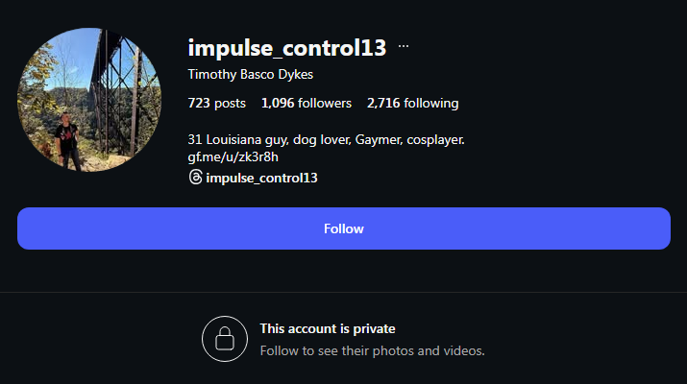View the 2,716 following list
Viewport: 687px width, 384px height.
413,103
